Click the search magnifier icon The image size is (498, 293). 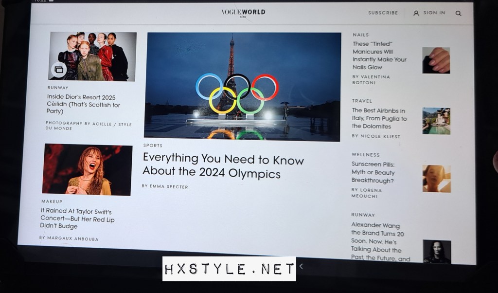(x=458, y=14)
